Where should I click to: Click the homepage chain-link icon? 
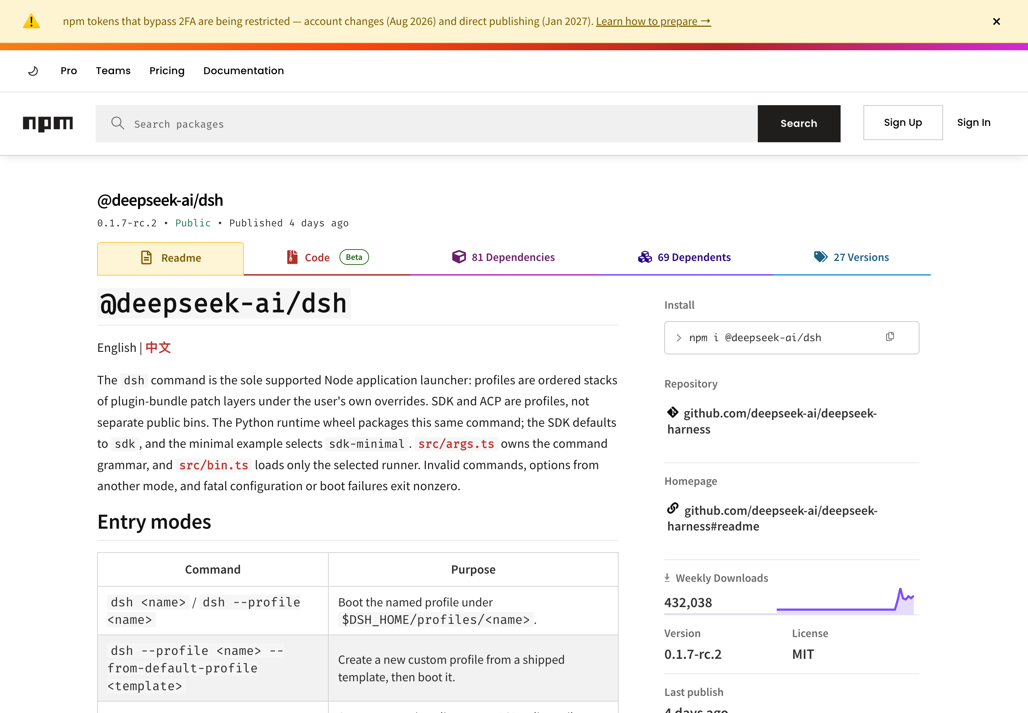point(673,508)
